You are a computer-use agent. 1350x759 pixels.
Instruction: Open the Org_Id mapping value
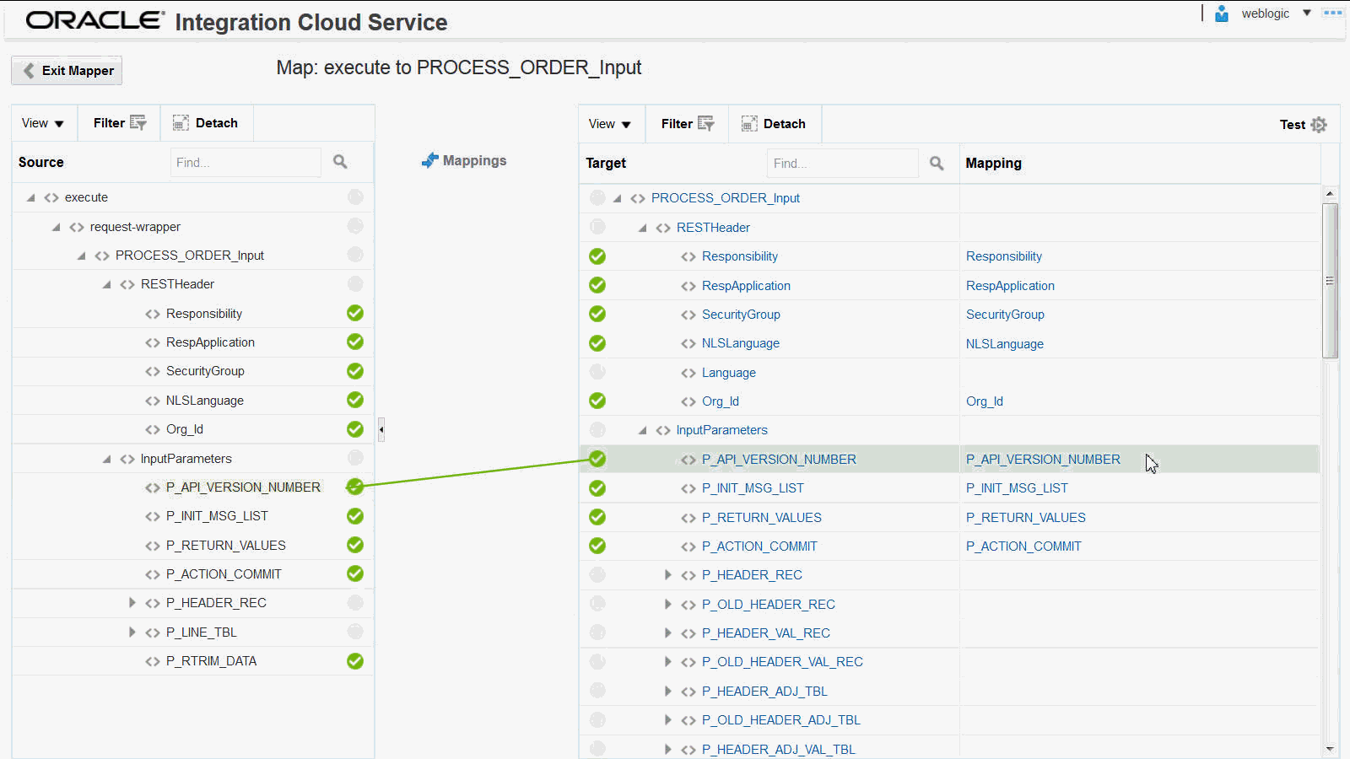tap(985, 401)
